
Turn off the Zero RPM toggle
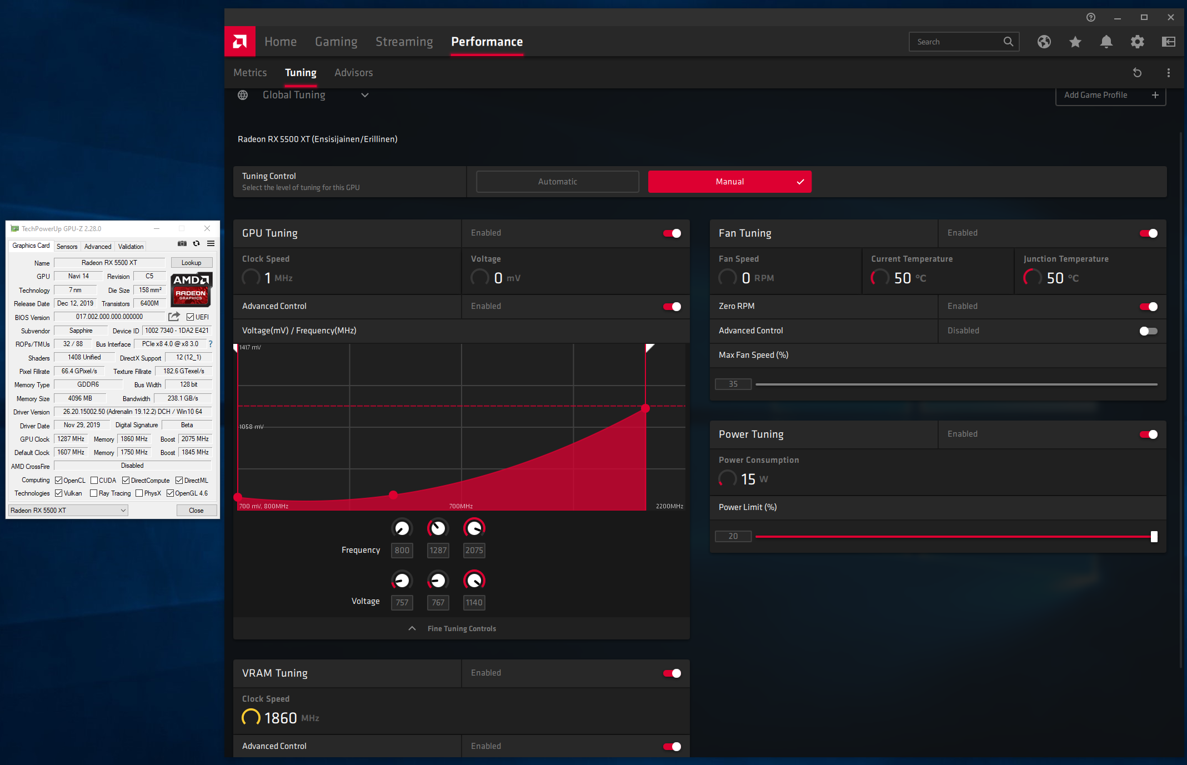tap(1149, 307)
